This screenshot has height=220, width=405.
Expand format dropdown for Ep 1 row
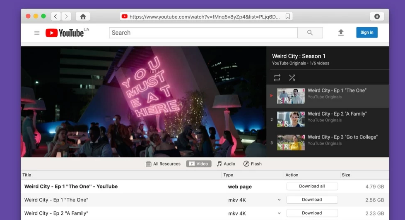[x=279, y=200]
